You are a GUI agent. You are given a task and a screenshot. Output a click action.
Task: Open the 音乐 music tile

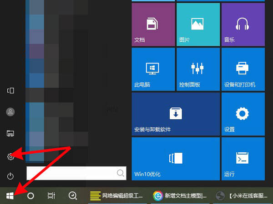pos(243,24)
